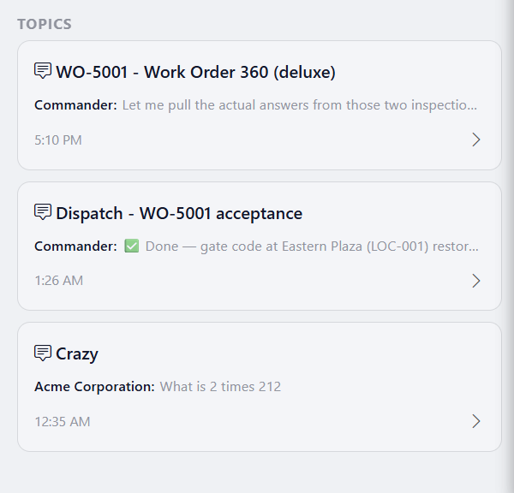Expand the Dispatch topic chevron arrow
514x493 pixels.
pos(476,281)
